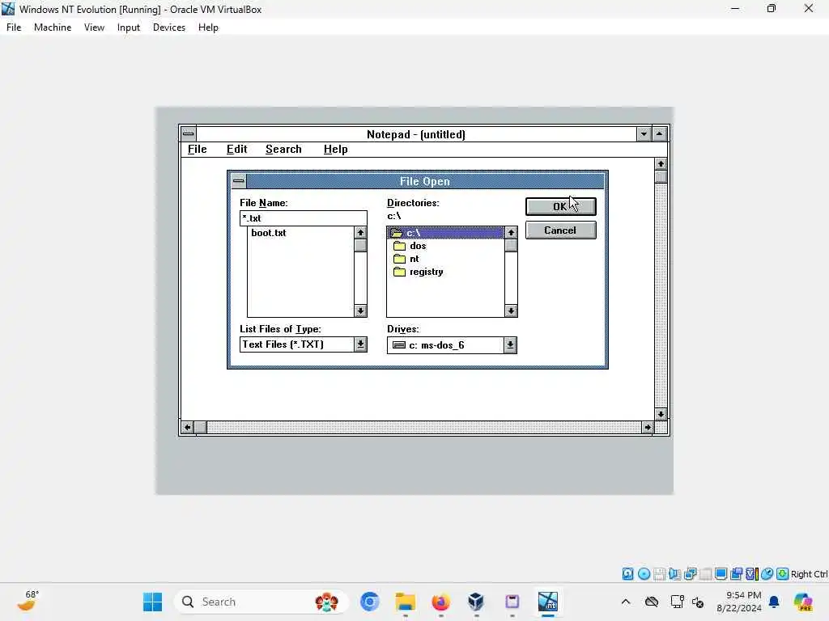Open notifications bell icon

[x=774, y=602]
